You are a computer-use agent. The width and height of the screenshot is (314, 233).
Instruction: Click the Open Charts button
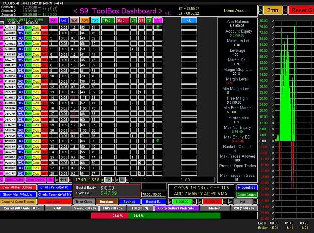14,180
